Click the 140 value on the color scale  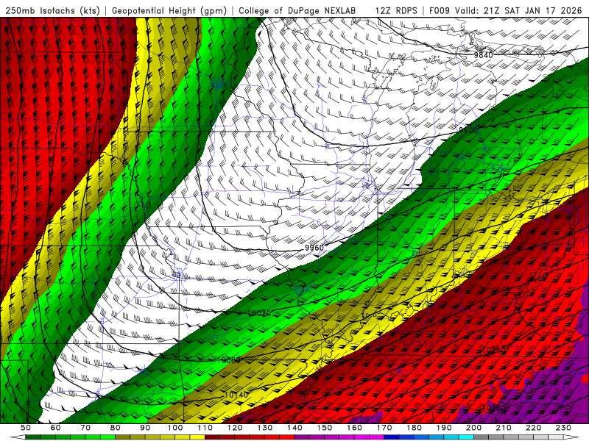(x=294, y=428)
